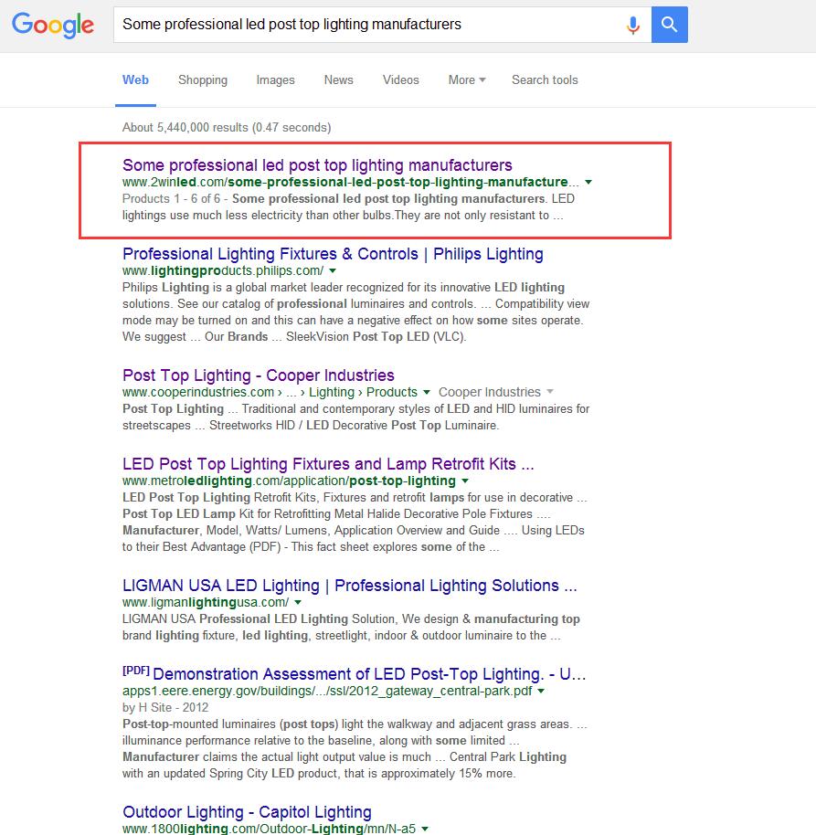
Task: Click the www.lightingproducts.philips.com URL text
Action: coord(223,271)
